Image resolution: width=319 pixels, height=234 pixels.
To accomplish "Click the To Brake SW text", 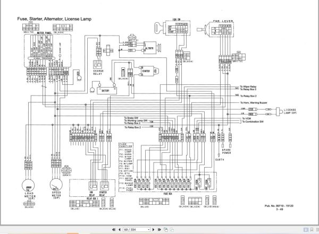I will click(131, 118).
